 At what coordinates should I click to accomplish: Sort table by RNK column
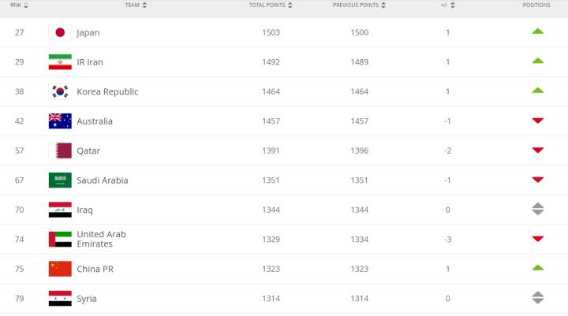click(20, 6)
